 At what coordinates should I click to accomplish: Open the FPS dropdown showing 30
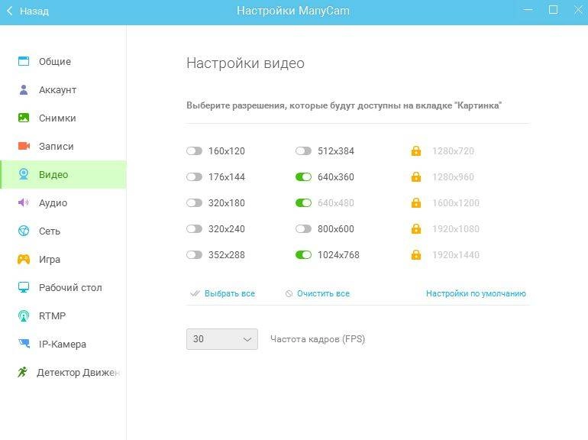222,339
